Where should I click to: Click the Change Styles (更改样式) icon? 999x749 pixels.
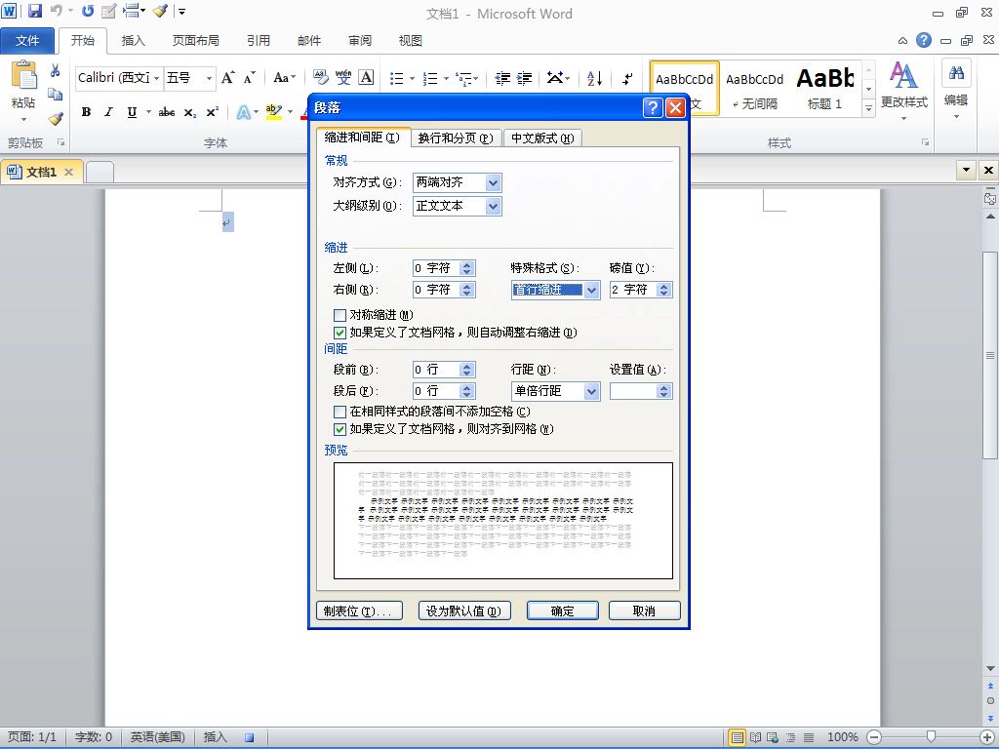pyautogui.click(x=903, y=85)
